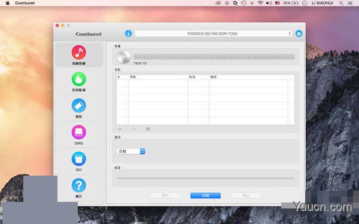Select the red music note burn-audio icon

point(79,53)
